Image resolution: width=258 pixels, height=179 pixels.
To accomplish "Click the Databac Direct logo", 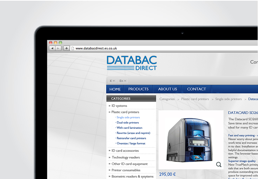I will pos(132,63).
